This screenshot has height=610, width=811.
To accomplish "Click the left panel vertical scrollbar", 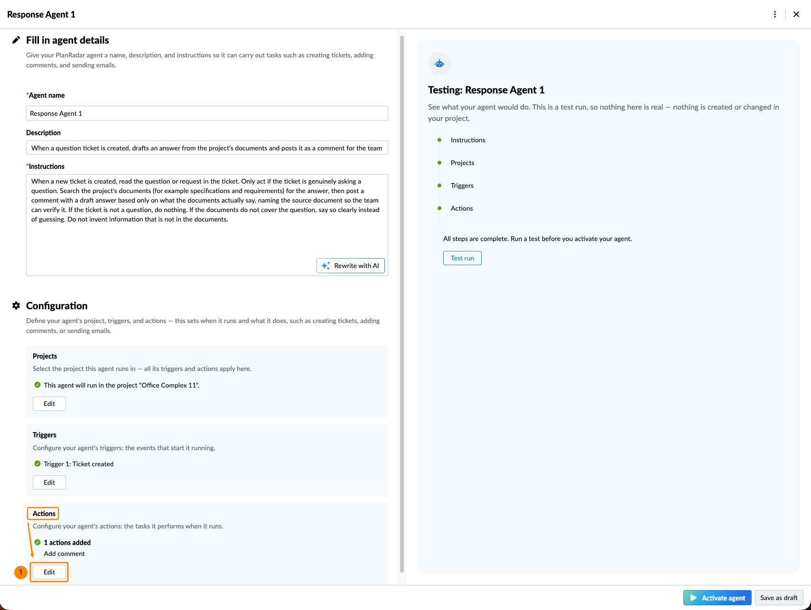I will (402, 304).
